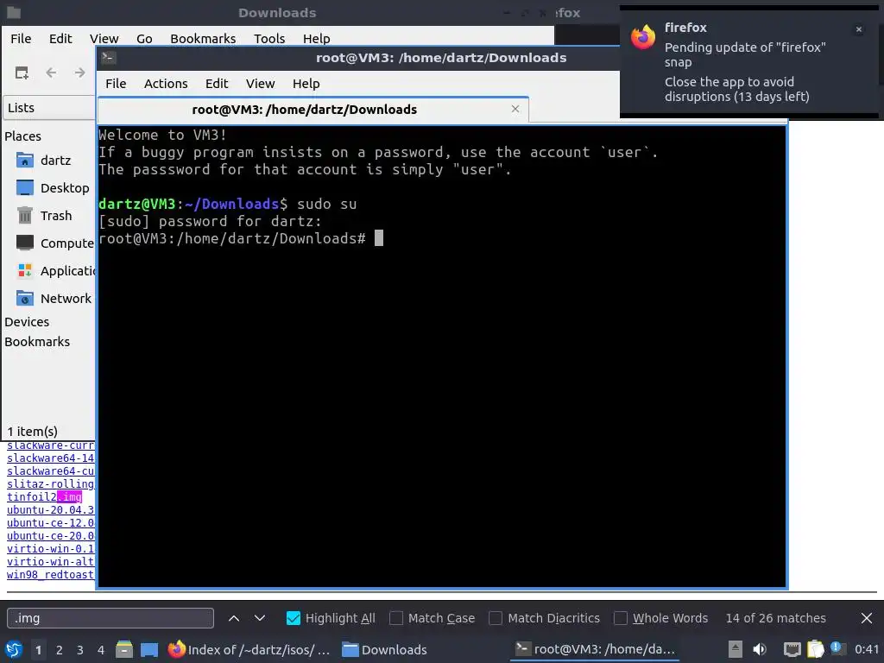Viewport: 884px width, 663px height.
Task: Switch to workspace 2 in pager
Action: coord(60,650)
